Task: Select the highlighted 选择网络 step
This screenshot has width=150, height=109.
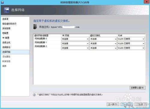Action: (x=15, y=52)
